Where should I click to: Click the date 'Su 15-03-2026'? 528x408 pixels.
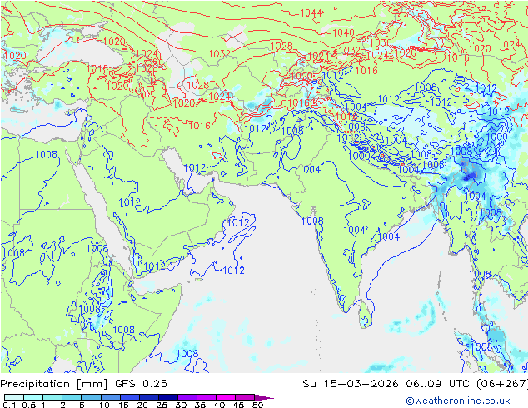click(351, 384)
